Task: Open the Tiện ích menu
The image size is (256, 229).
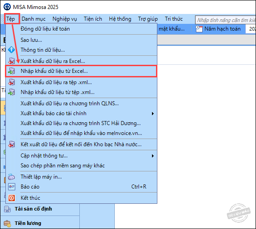Action: (x=93, y=19)
